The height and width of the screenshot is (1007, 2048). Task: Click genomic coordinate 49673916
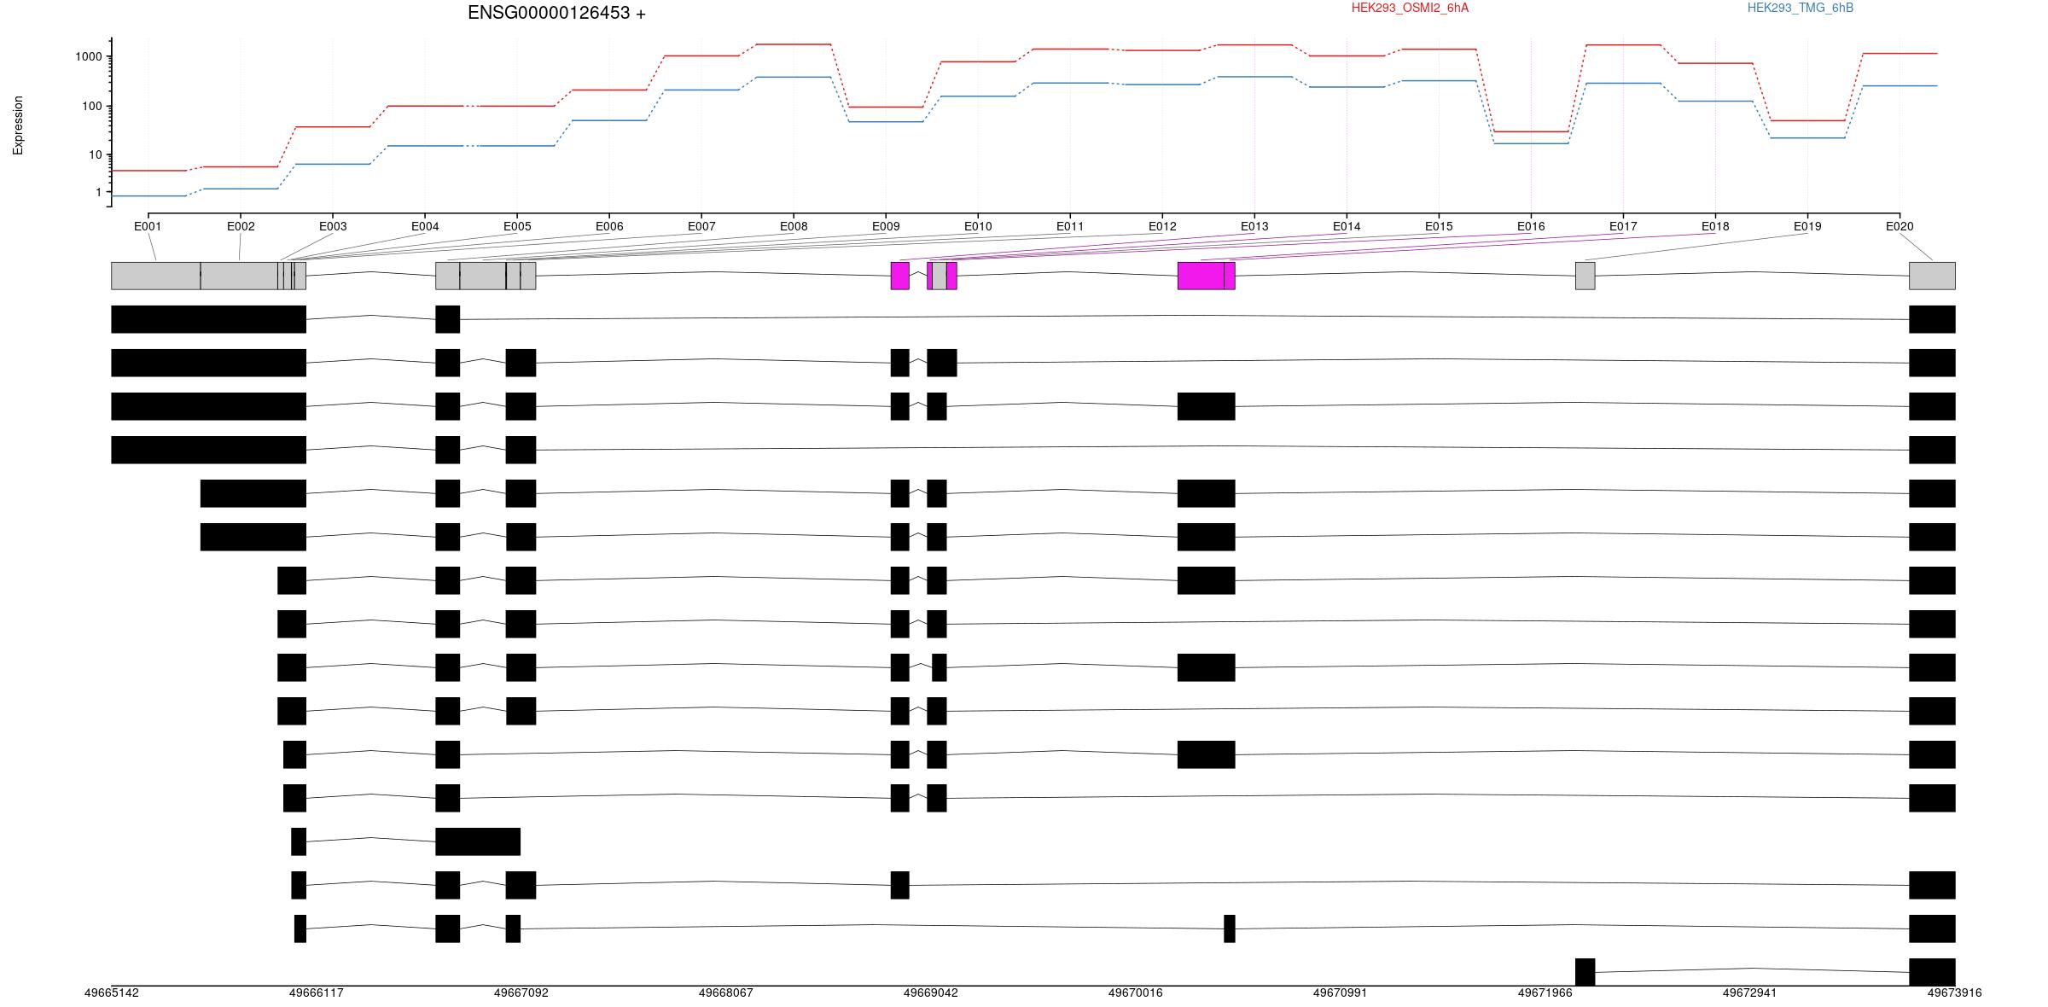click(1955, 992)
